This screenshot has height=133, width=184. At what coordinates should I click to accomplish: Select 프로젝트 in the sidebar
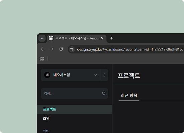(x=75, y=109)
